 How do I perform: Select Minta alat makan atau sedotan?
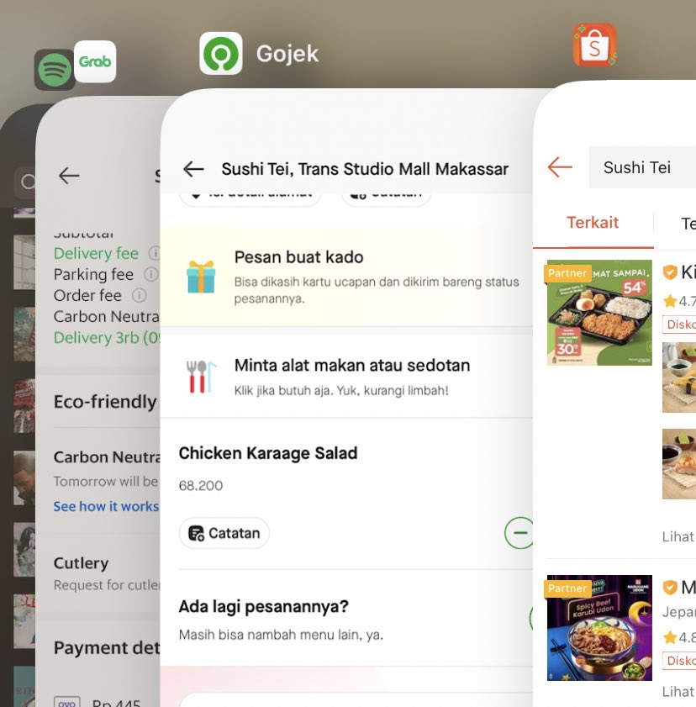pos(346,377)
